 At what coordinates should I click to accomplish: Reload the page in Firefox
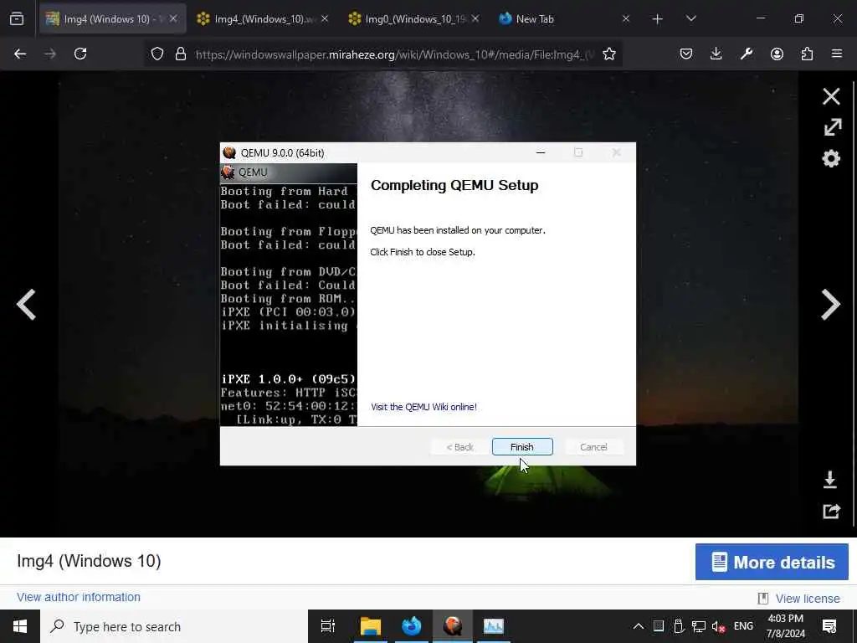point(80,54)
